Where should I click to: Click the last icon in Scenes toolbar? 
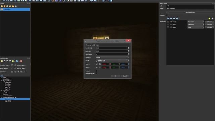[x=16, y=6]
